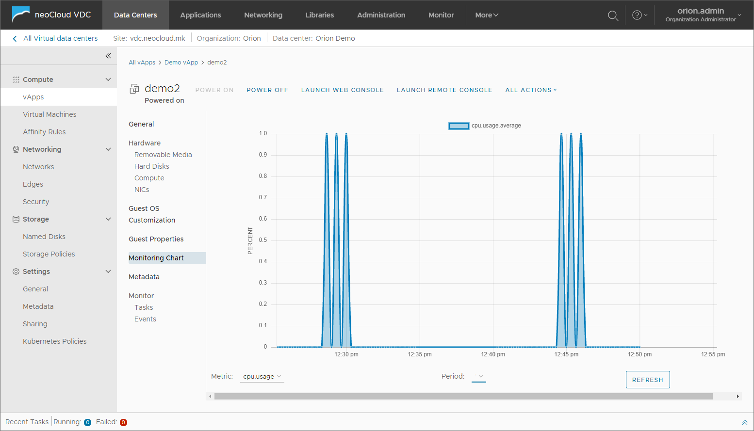This screenshot has width=754, height=431.
Task: Click All vApps breadcrumb link
Action: (142, 63)
